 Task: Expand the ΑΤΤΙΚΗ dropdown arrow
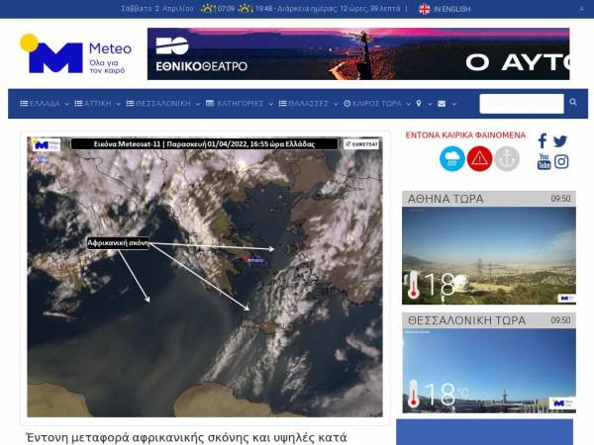[118, 105]
